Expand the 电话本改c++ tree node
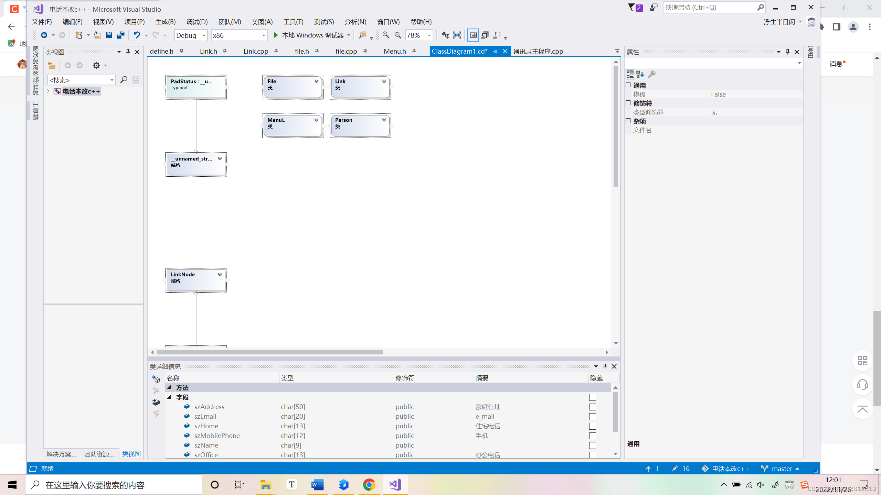 point(48,91)
